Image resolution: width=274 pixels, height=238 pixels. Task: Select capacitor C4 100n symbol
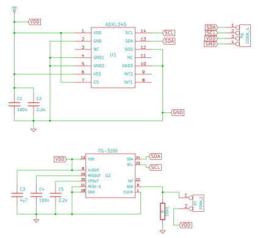tap(36, 195)
